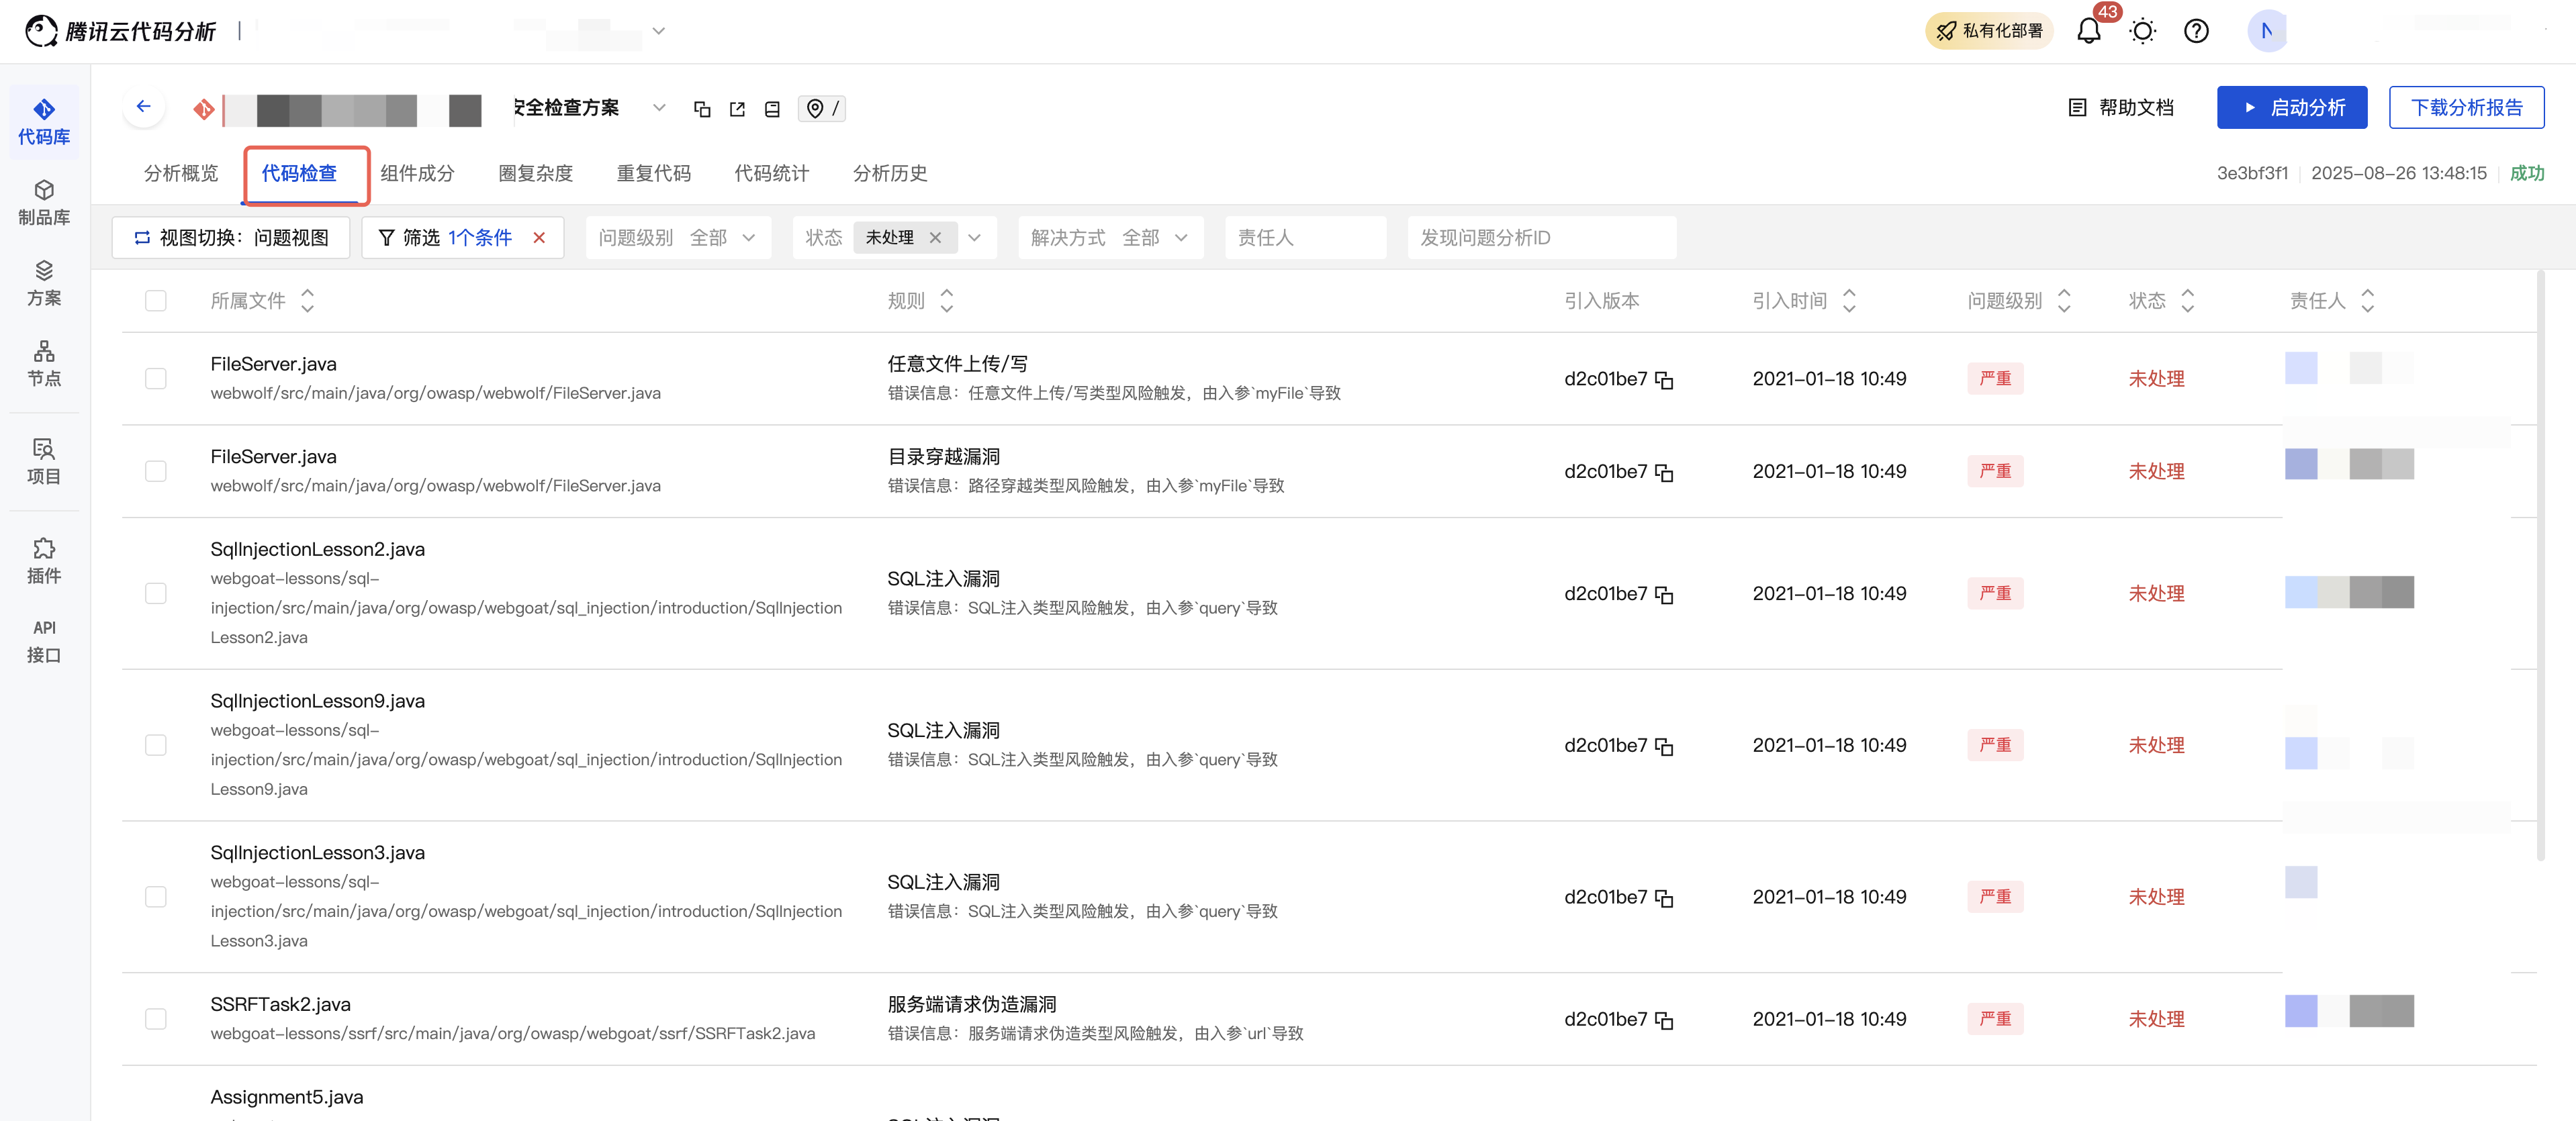The image size is (2576, 1121).
Task: Copy commit d2c01be7 in the 任意文件上传/写 row
Action: click(1664, 380)
